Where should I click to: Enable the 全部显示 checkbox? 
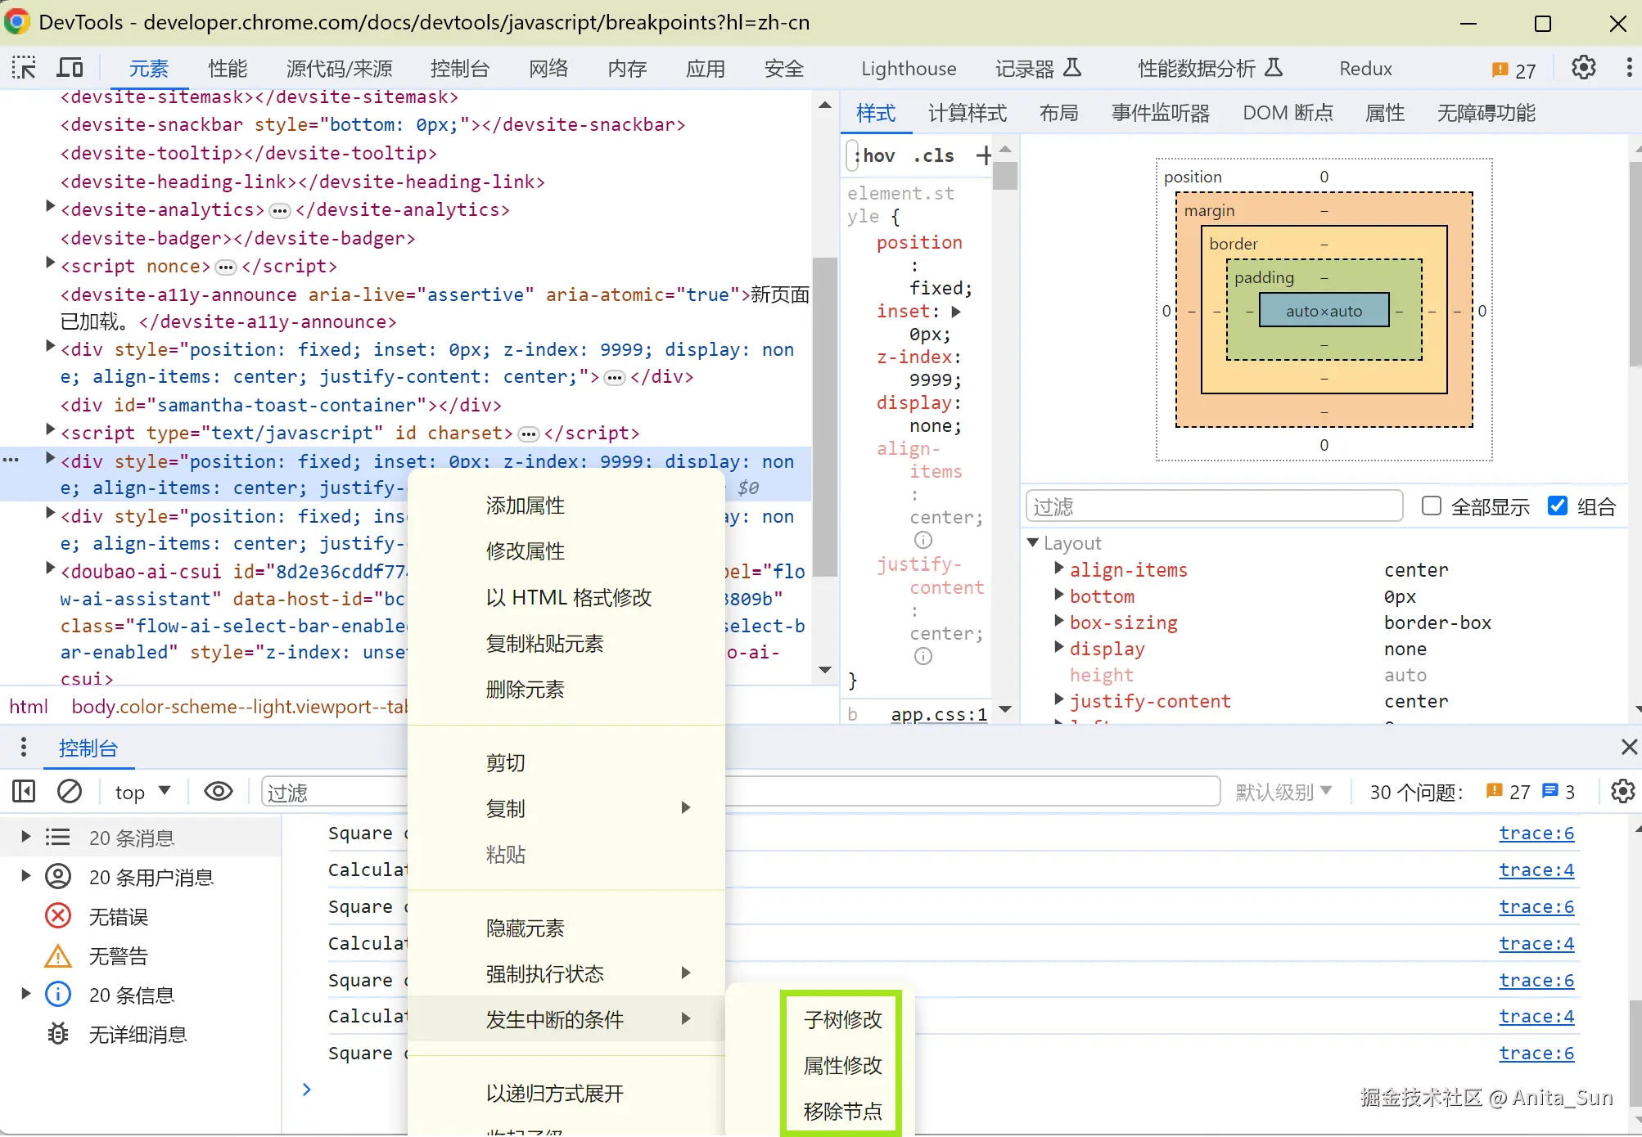pyautogui.click(x=1431, y=506)
